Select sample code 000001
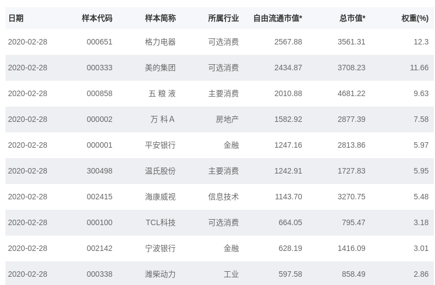 click(100, 145)
